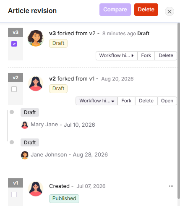The image size is (180, 206).
Task: Click the Draft step above Mary Jane
Action: (30, 112)
